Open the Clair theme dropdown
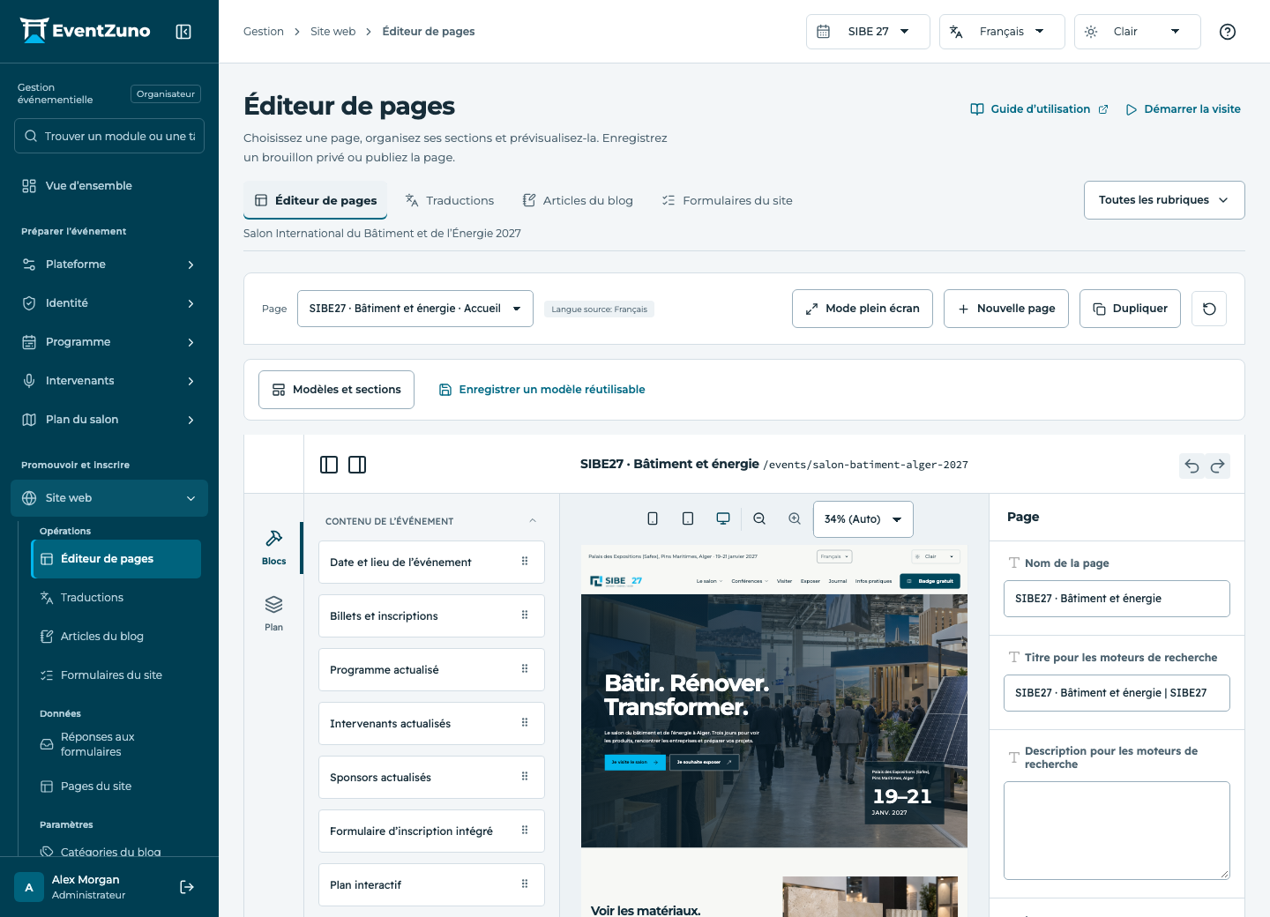Screen dimensions: 1270x917 point(1137,32)
